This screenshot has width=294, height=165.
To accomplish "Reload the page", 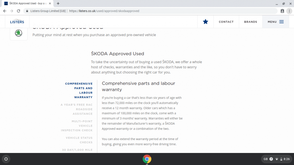I will pyautogui.click(x=18, y=11).
